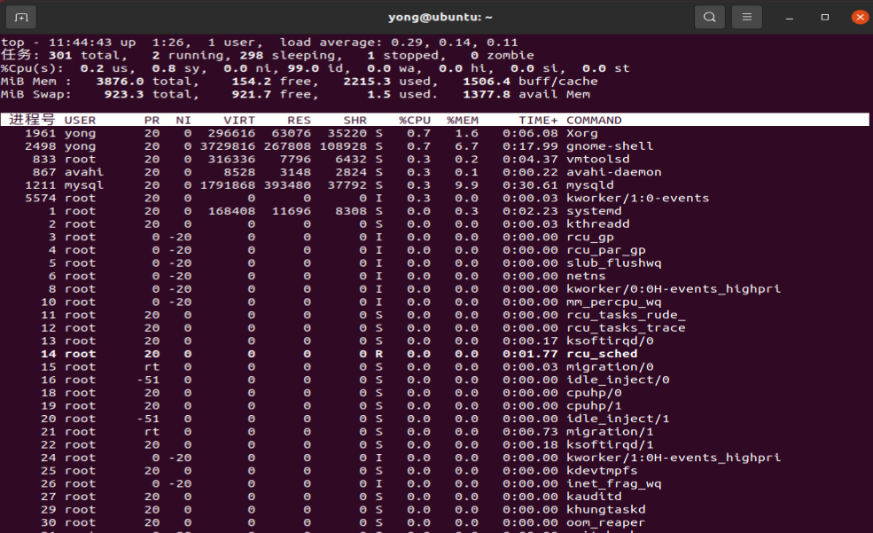Click the idle_inject/0 process name
This screenshot has width=873, height=533.
pos(618,380)
